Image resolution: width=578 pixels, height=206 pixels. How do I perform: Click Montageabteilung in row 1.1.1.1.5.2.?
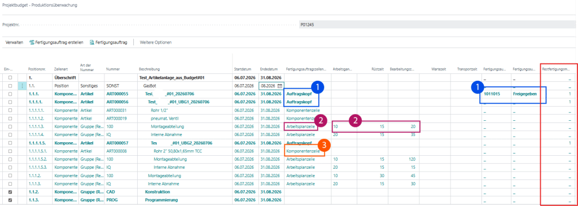coord(170,159)
